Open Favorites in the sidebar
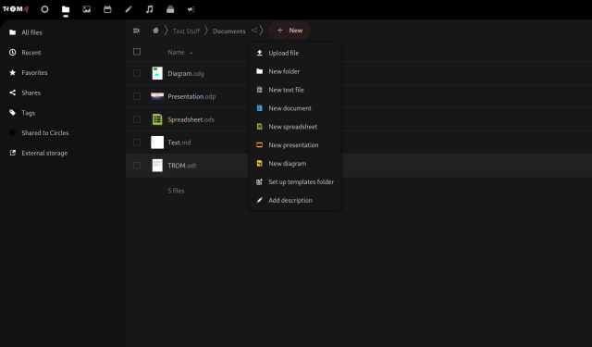Screen dimensions: 592x347 [34, 72]
